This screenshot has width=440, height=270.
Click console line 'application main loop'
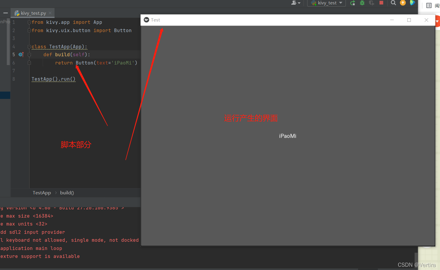tap(31, 248)
